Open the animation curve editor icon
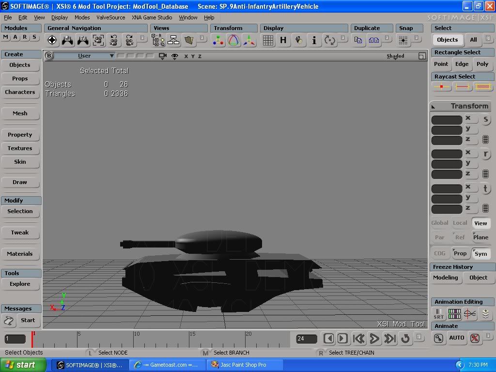The height and width of the screenshot is (372, 496). point(470,314)
